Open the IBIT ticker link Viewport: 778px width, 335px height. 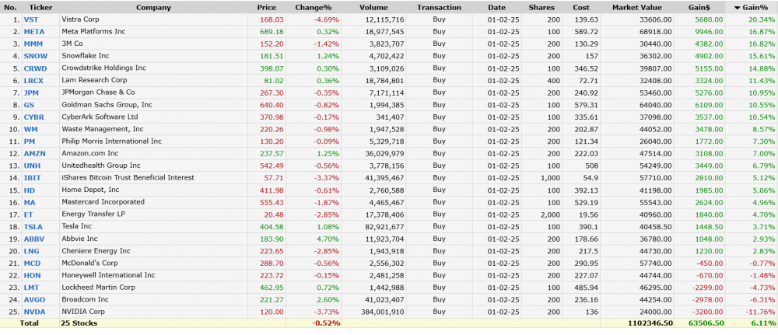[33, 178]
